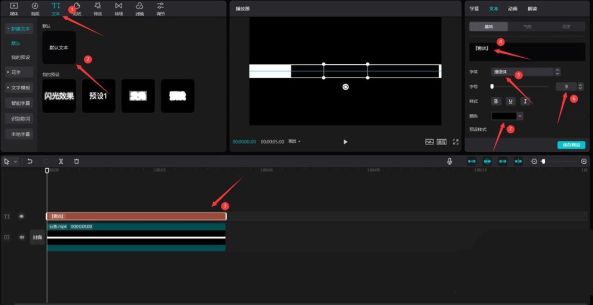The image size is (593, 305).
Task: Click the split clip tool in timeline toolbar
Action: 61,161
